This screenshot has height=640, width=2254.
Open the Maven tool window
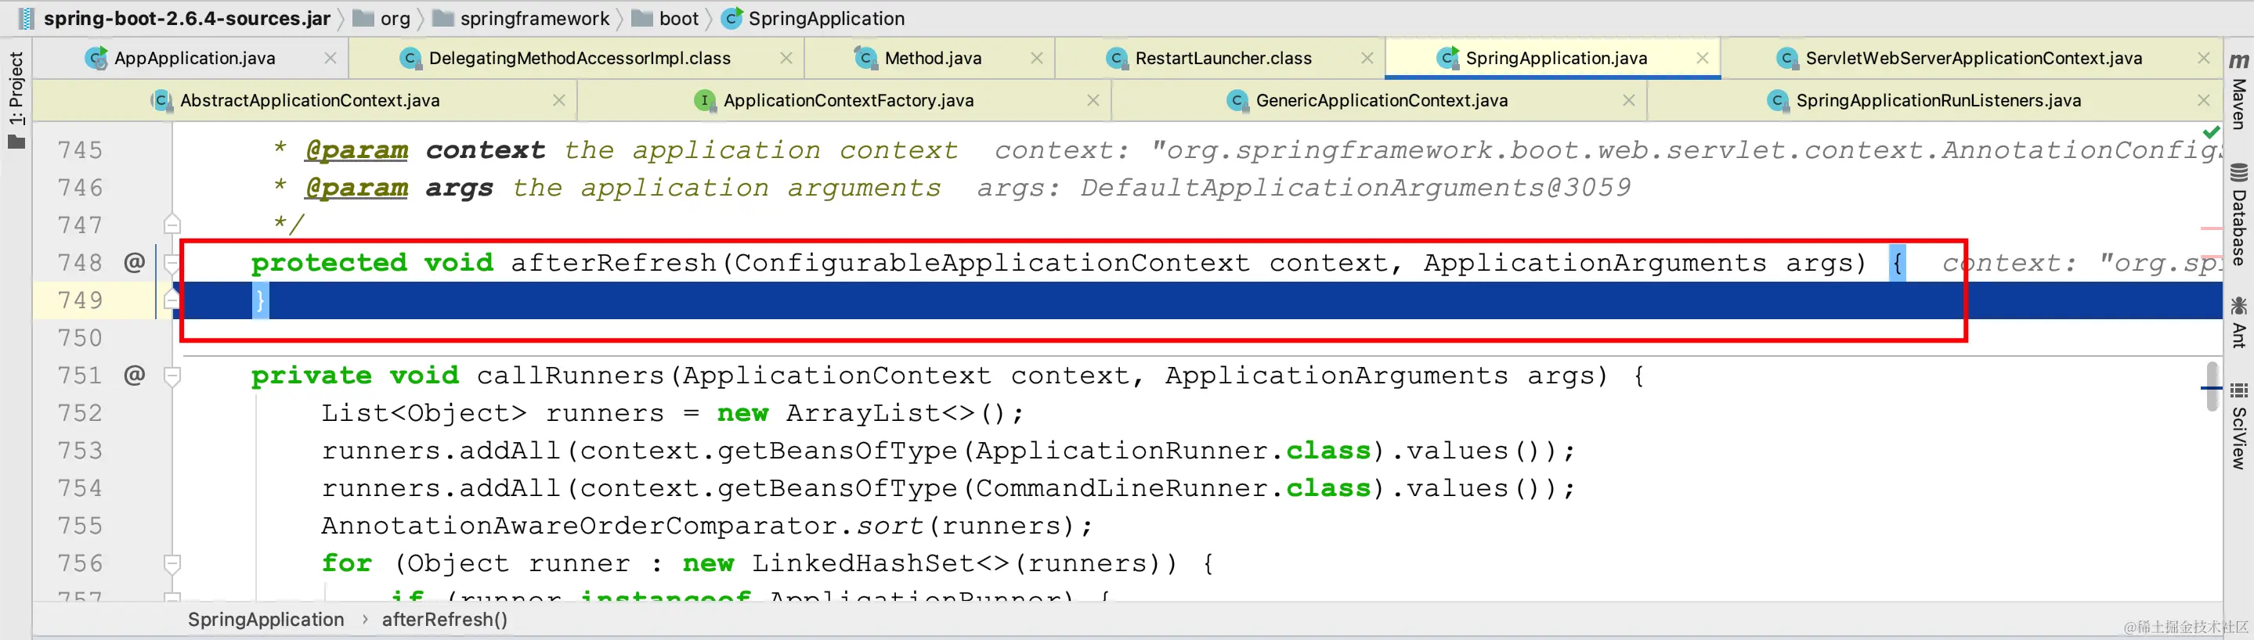(2238, 92)
